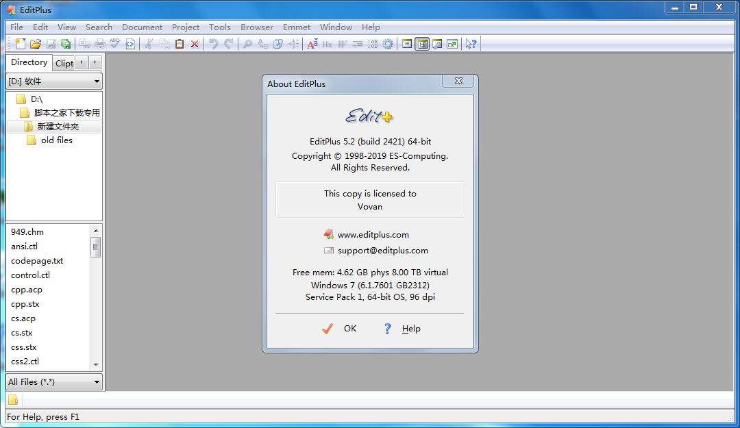This screenshot has width=740, height=428.
Task: Toggle Hex Viewer from the toolbar
Action: click(327, 43)
